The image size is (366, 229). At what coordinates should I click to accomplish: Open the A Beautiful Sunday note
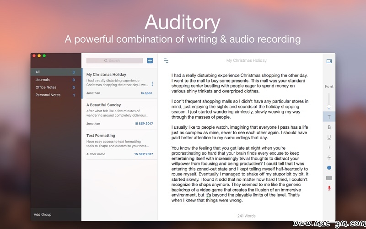(119, 114)
